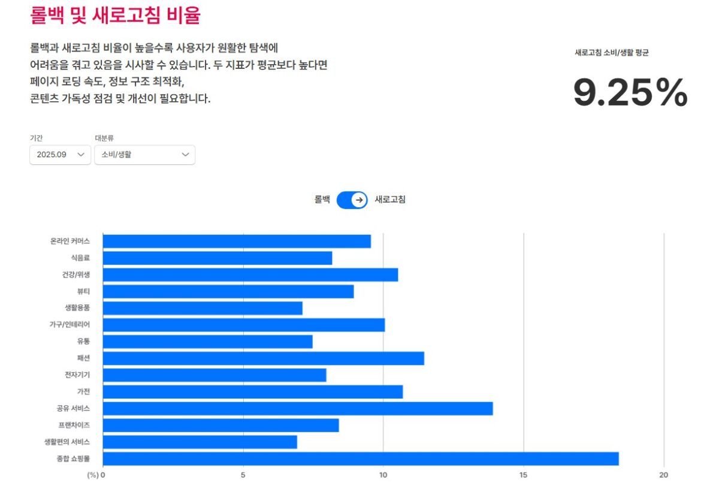Select the 새로고침 label beside the switch

pyautogui.click(x=390, y=200)
